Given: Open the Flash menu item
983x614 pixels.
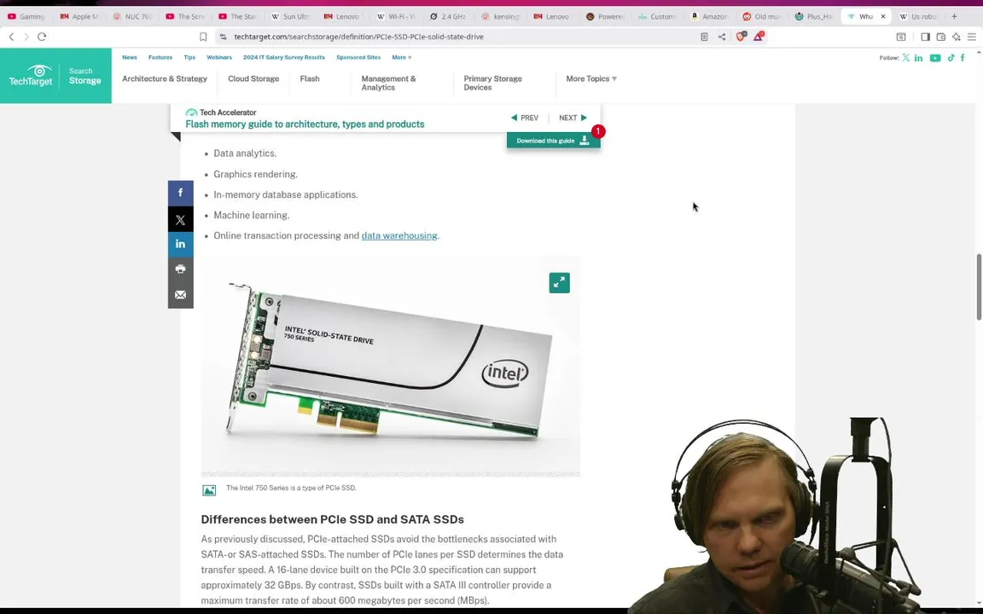Looking at the screenshot, I should (310, 79).
